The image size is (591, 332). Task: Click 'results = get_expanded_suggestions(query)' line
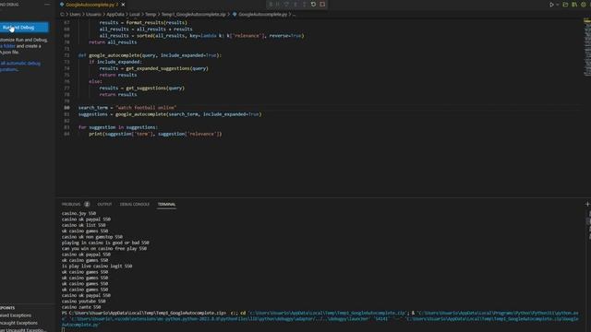[x=154, y=68]
